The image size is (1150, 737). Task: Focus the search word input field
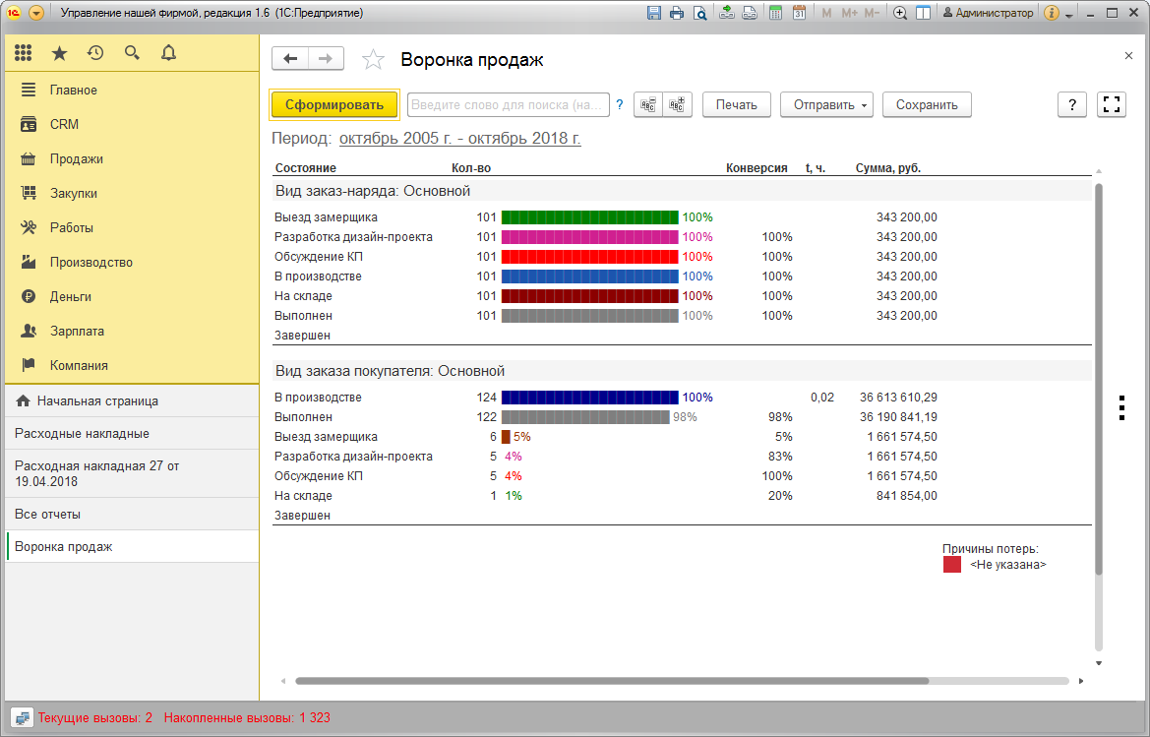509,105
